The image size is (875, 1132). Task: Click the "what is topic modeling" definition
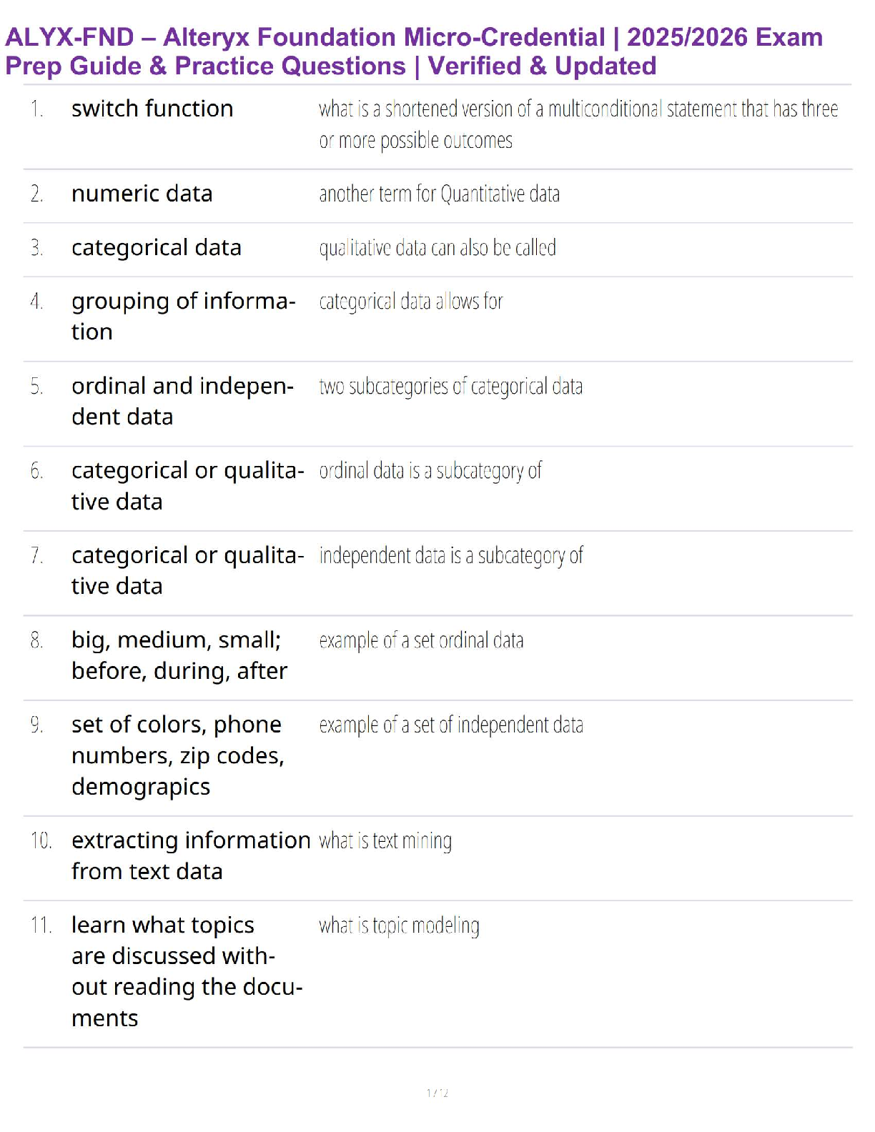tap(399, 925)
